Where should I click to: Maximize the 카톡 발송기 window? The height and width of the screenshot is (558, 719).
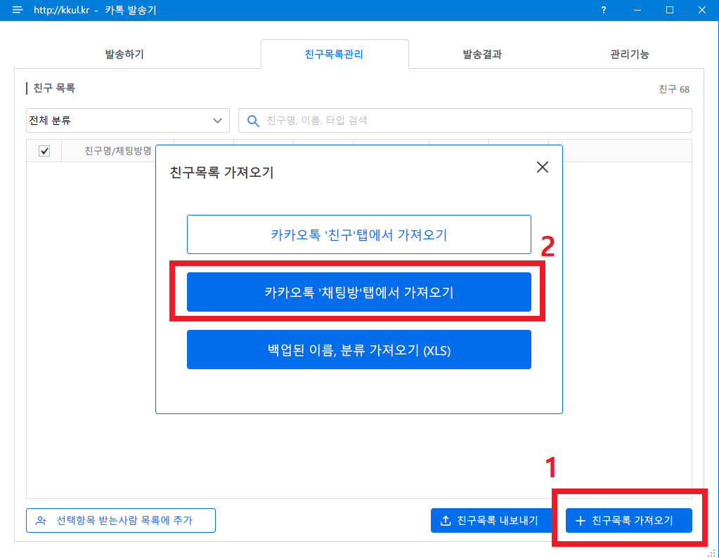670,10
